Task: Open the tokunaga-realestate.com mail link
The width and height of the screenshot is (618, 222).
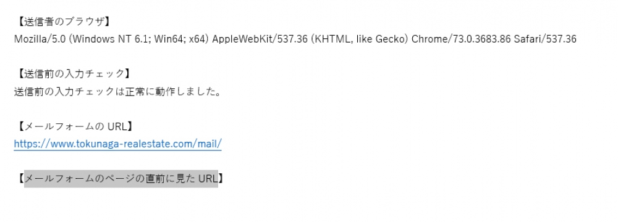Action: (x=117, y=144)
